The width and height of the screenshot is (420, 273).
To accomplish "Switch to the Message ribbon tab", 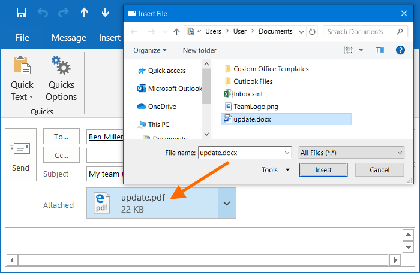I will [x=69, y=38].
